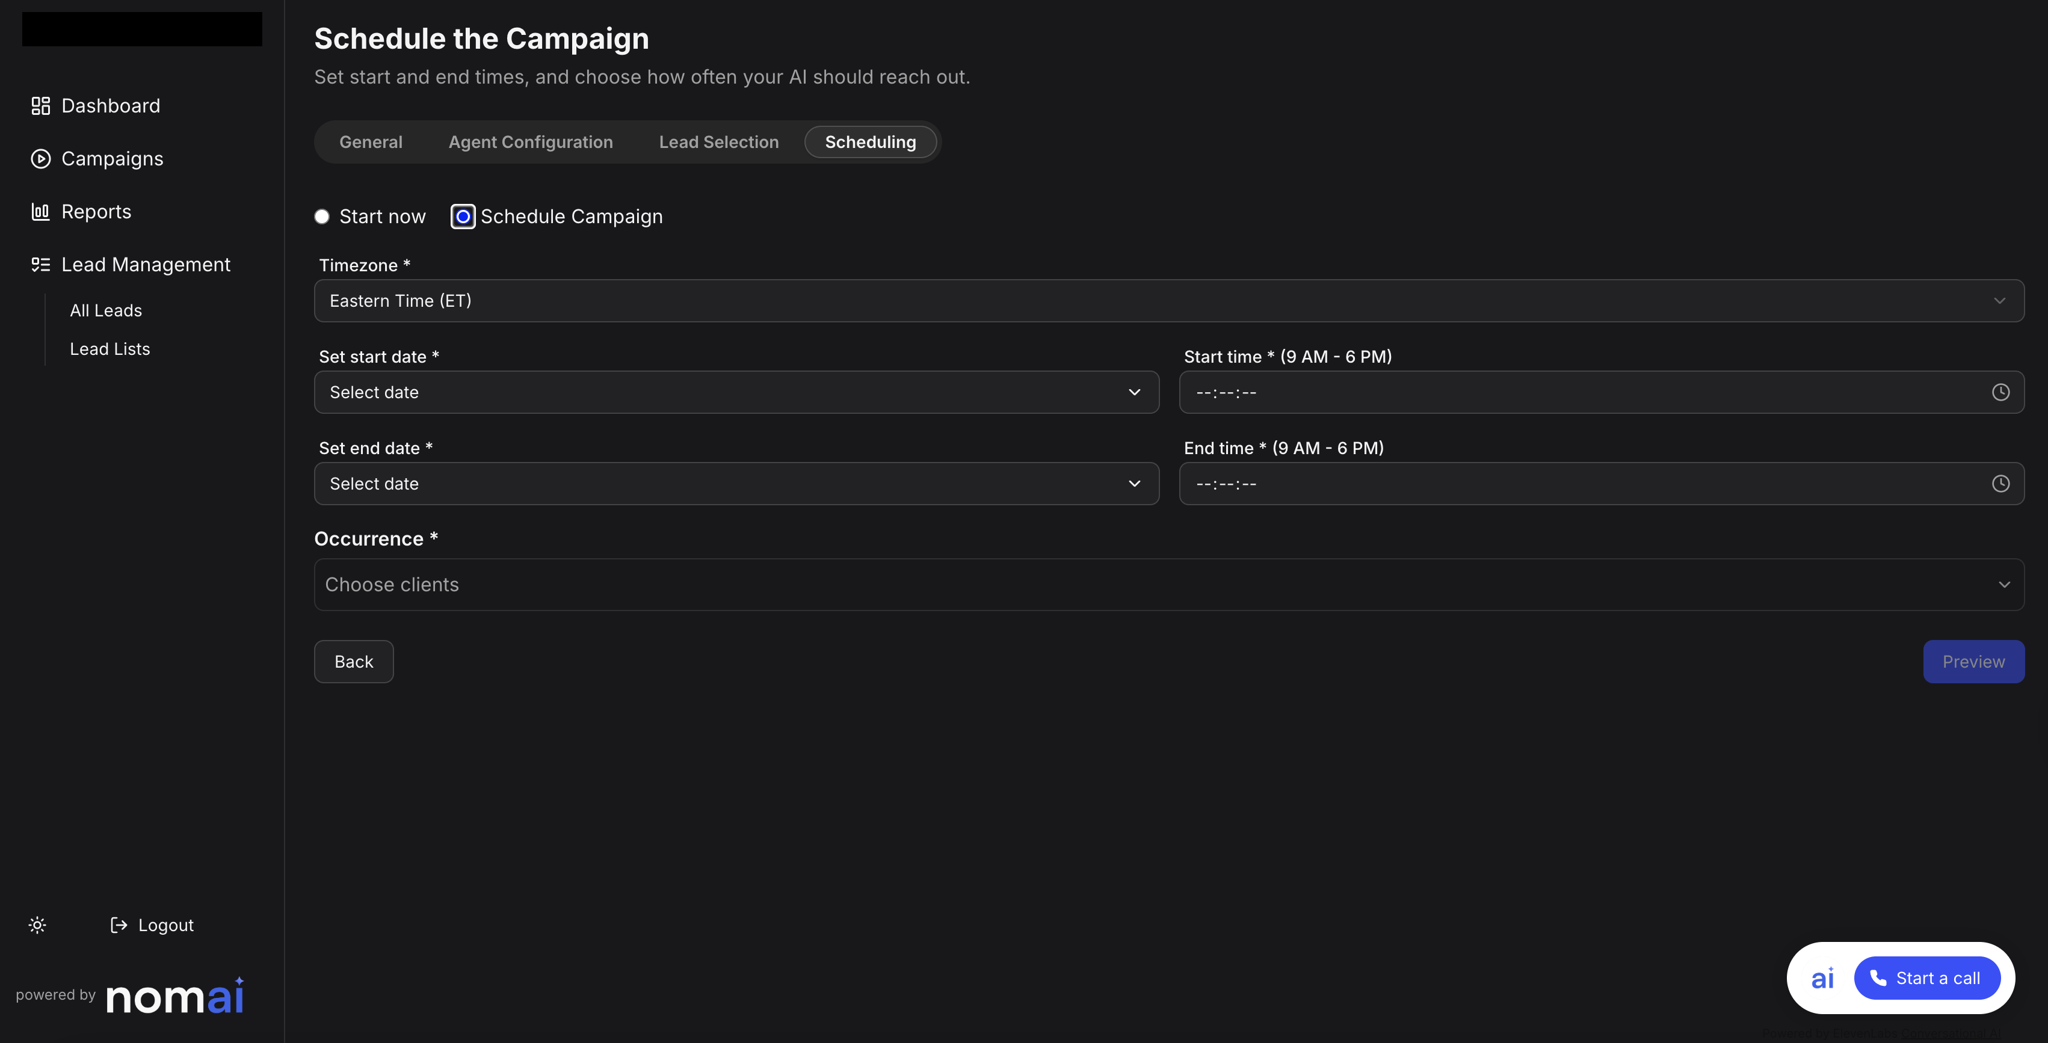Click the Dashboard grid icon
The width and height of the screenshot is (2048, 1043).
coord(40,106)
